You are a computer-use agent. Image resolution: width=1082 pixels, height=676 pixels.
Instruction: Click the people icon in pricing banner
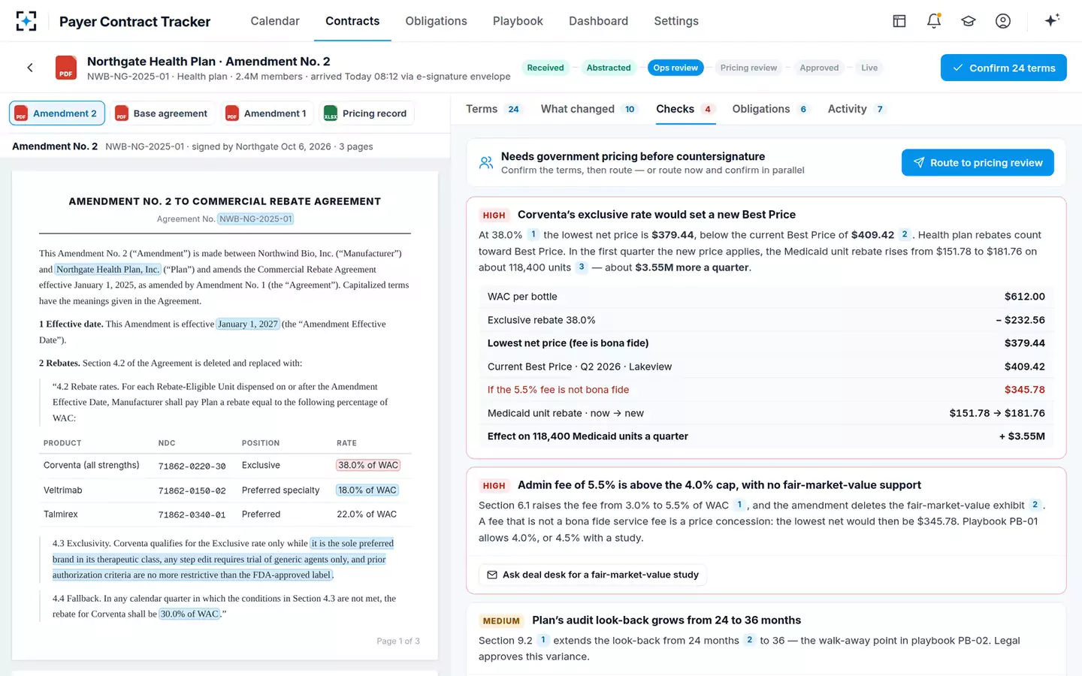pyautogui.click(x=486, y=162)
